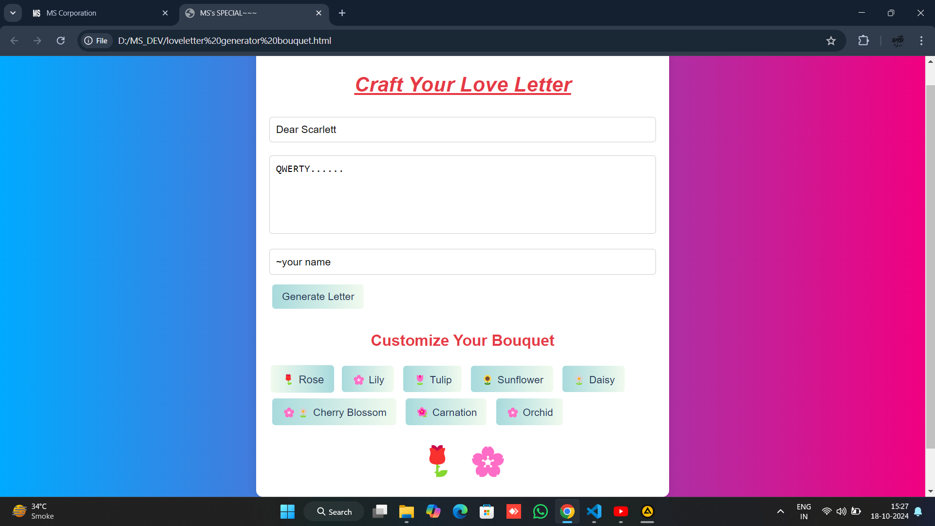The height and width of the screenshot is (526, 935).
Task: Switch to the MS Corporation tab
Action: 101,13
